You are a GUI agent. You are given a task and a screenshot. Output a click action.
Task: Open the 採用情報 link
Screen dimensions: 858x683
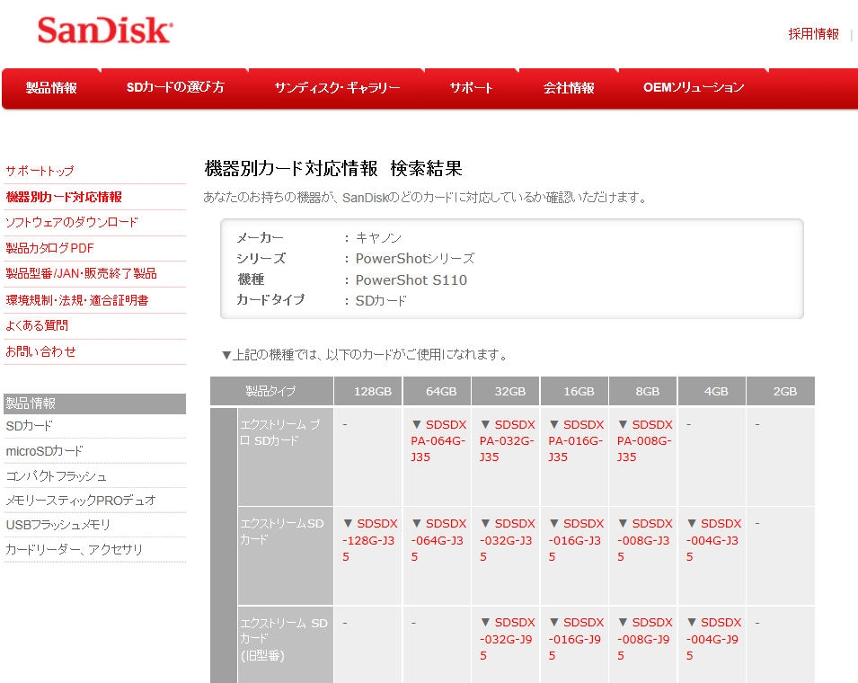813,34
